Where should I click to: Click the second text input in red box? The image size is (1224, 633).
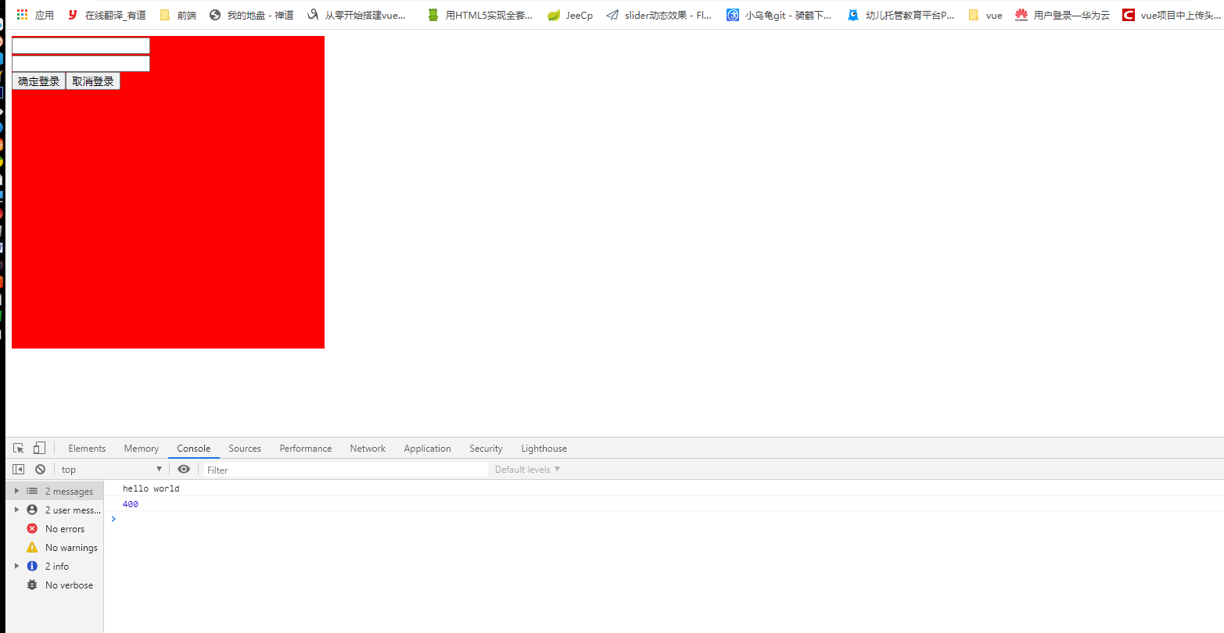81,63
